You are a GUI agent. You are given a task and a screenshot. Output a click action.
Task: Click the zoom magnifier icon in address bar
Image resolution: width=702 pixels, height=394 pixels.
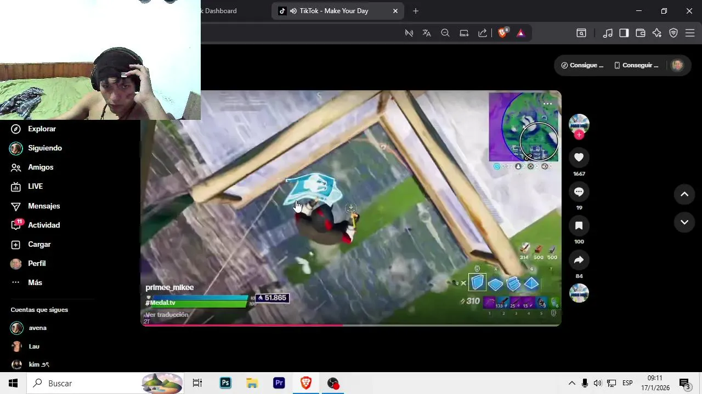pyautogui.click(x=445, y=33)
